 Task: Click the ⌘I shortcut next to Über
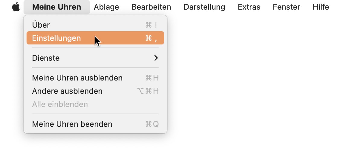[151, 25]
